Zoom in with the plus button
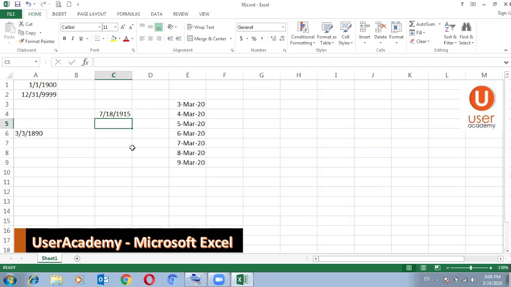Viewport: 511px width, 287px height. (x=491, y=268)
